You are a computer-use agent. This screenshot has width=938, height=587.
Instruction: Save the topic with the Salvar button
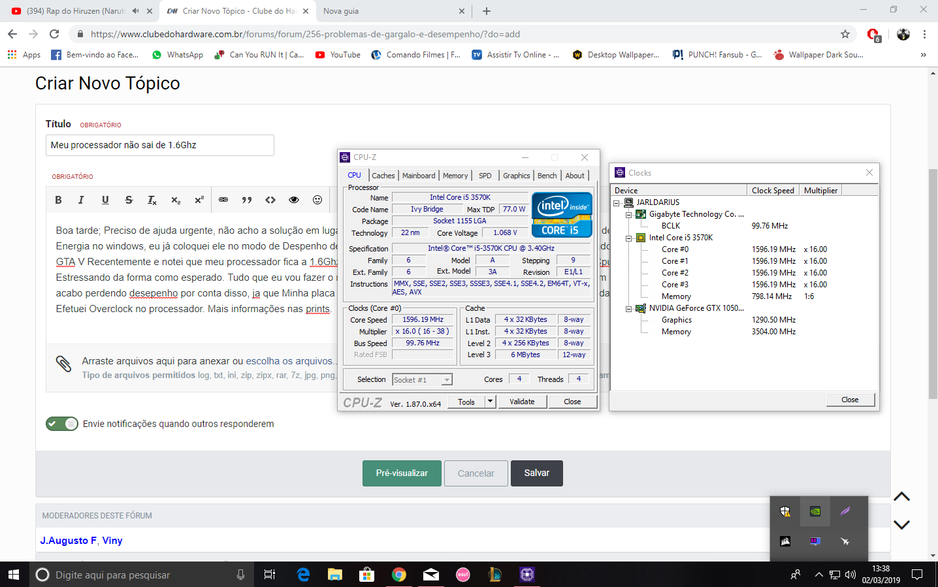click(537, 473)
